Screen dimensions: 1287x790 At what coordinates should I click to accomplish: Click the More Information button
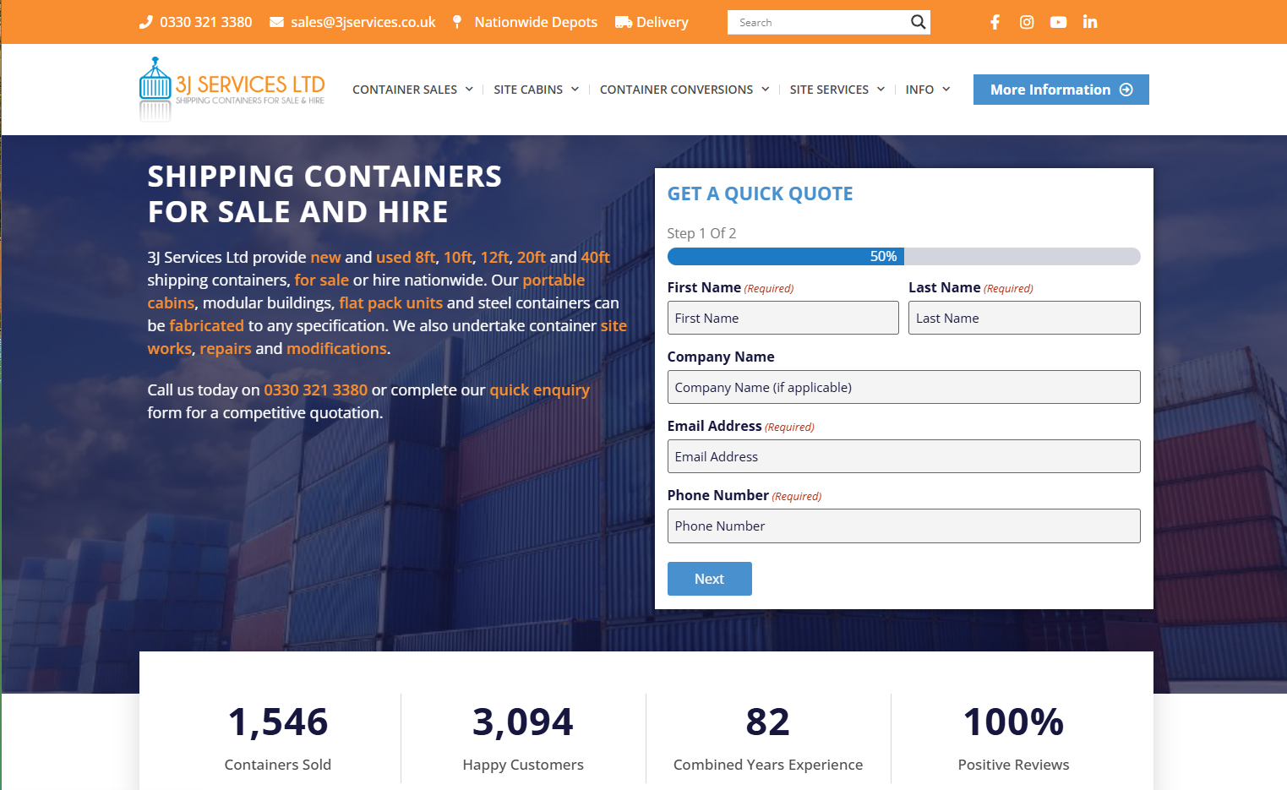1061,90
